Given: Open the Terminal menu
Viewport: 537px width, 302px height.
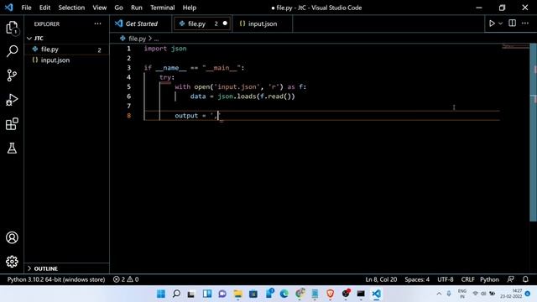Looking at the screenshot, I should [x=162, y=8].
